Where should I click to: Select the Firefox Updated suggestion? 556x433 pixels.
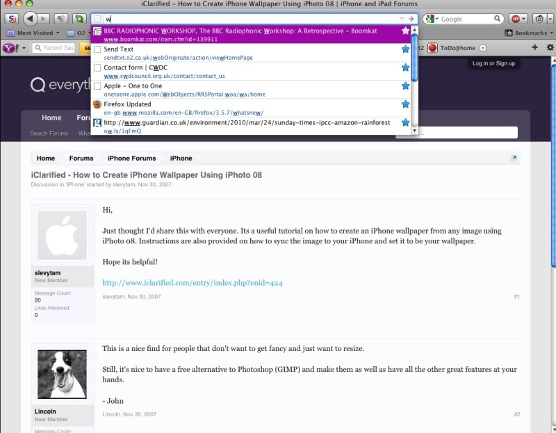(251, 108)
